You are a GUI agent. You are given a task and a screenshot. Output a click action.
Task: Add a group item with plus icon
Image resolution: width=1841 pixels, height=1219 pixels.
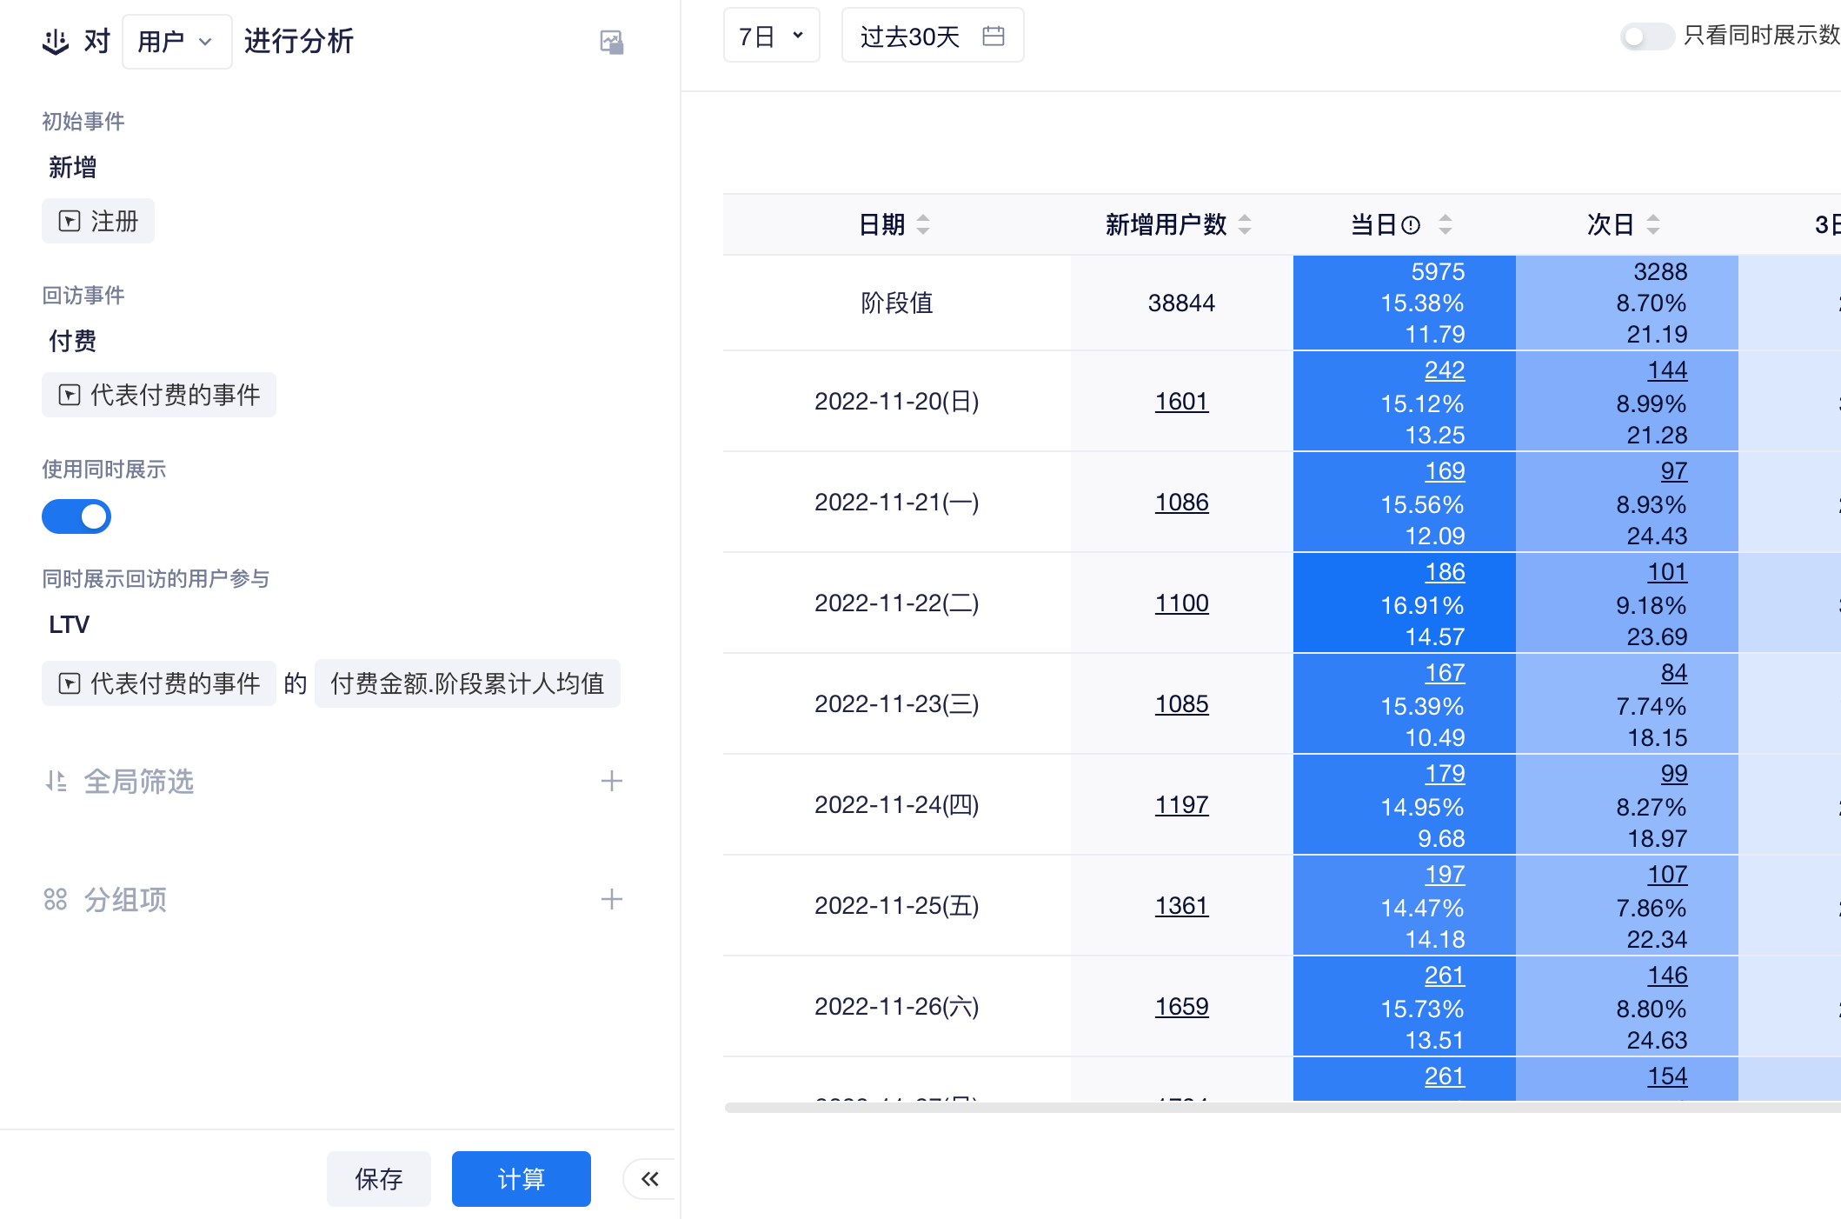(x=612, y=899)
